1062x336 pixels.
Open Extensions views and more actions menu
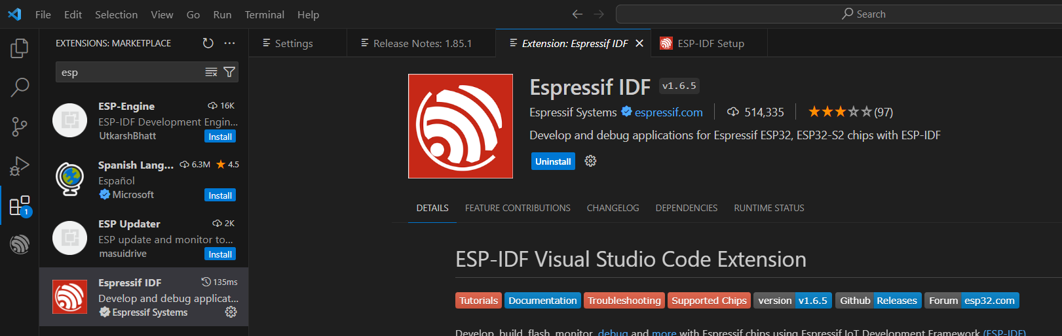229,43
